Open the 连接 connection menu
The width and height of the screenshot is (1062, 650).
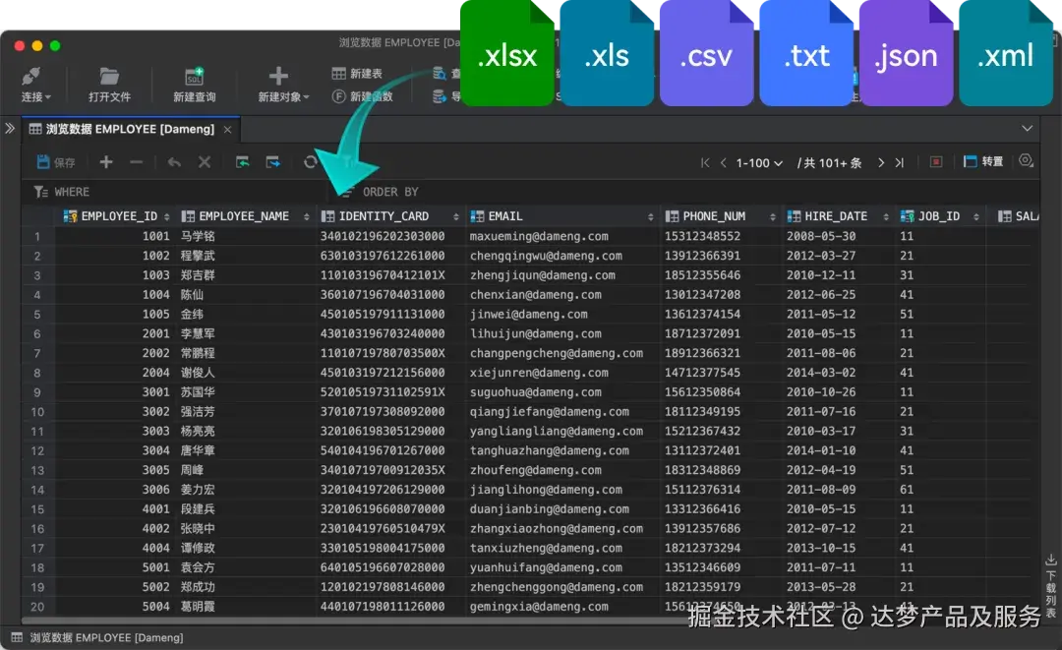[x=35, y=85]
